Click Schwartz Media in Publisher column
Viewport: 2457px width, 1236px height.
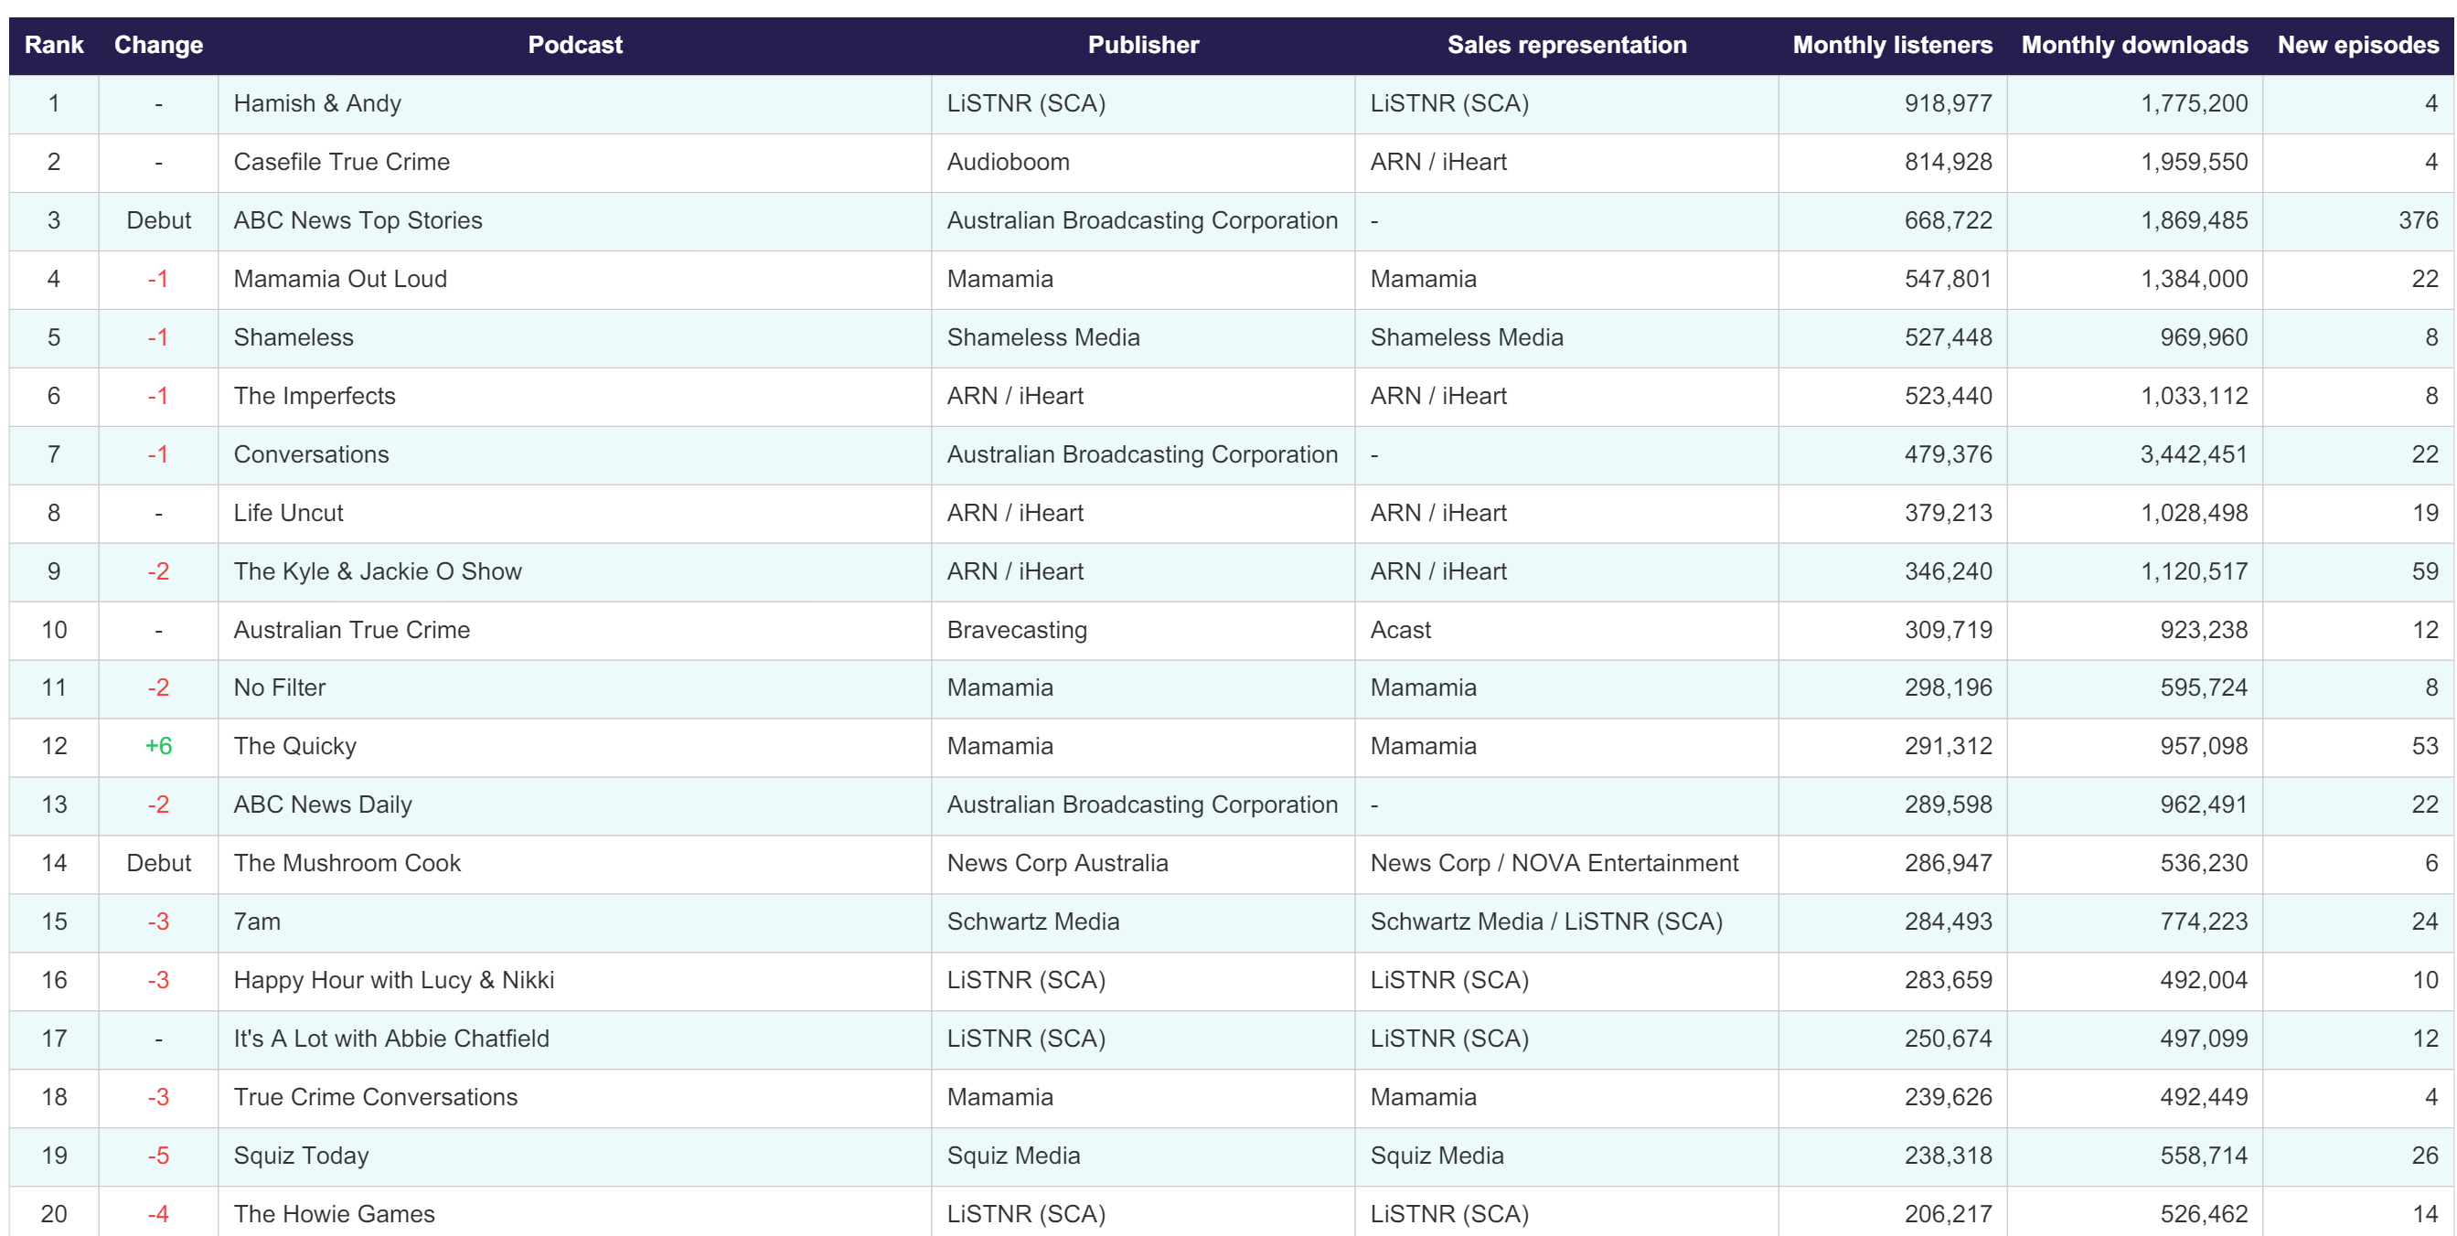[1033, 922]
